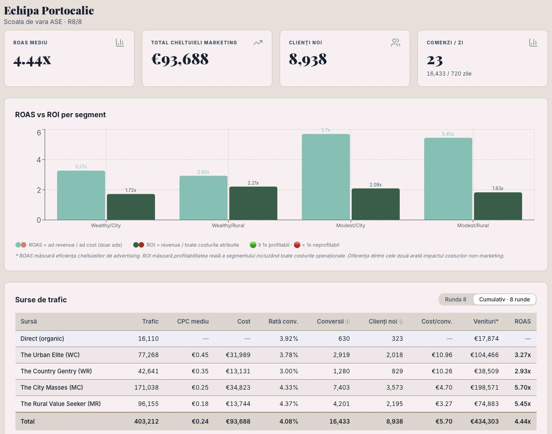Click the people icon in Clienți Noi card
Viewport: 552px width, 434px height.
coord(396,43)
